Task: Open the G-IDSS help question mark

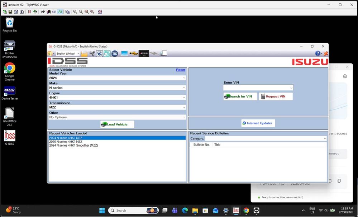Action: point(318,53)
